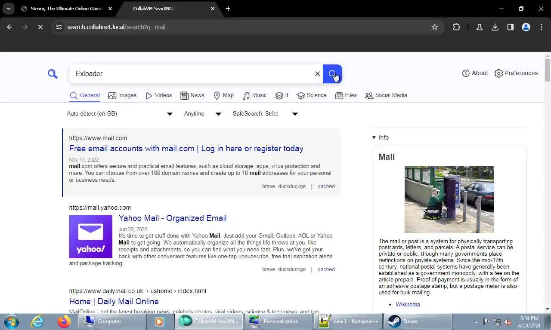Viewport: 551px width, 330px height.
Task: Open the more-options dots for mail.com result
Action: click(x=312, y=187)
